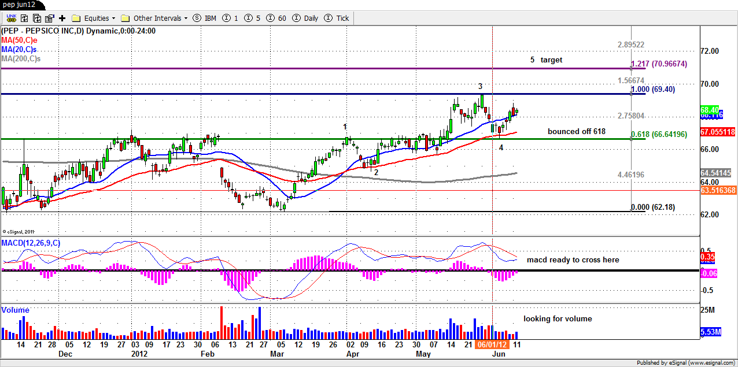Click the red 67.055118 MA value tag
The height and width of the screenshot is (367, 738).
[717, 132]
